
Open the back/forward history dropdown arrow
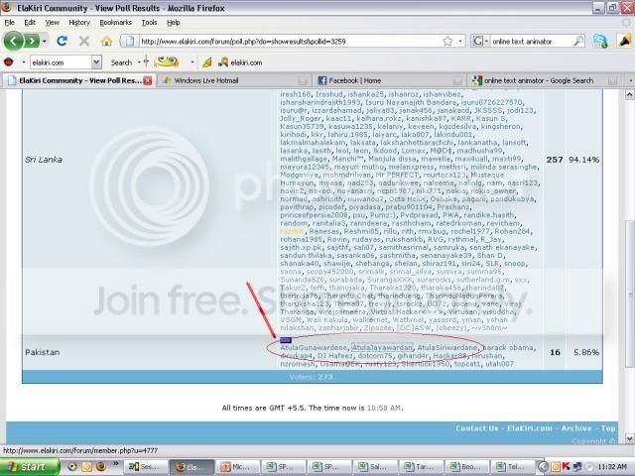44,42
